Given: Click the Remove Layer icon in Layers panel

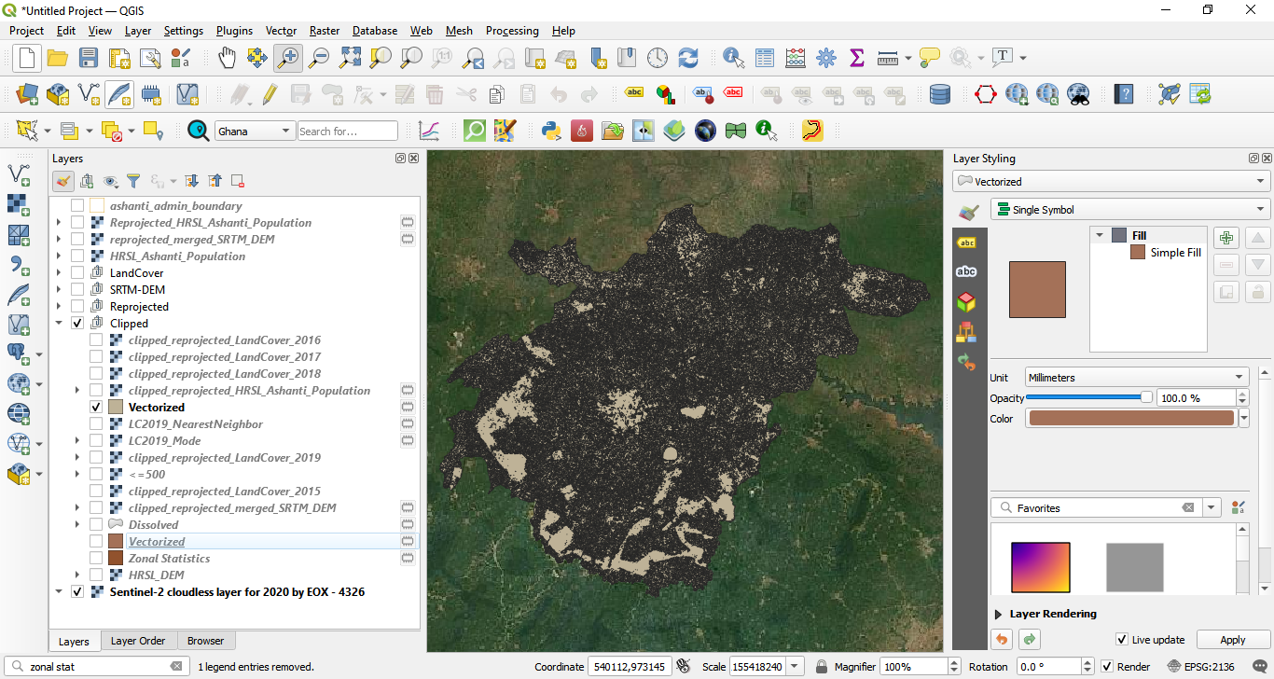Looking at the screenshot, I should pyautogui.click(x=238, y=181).
